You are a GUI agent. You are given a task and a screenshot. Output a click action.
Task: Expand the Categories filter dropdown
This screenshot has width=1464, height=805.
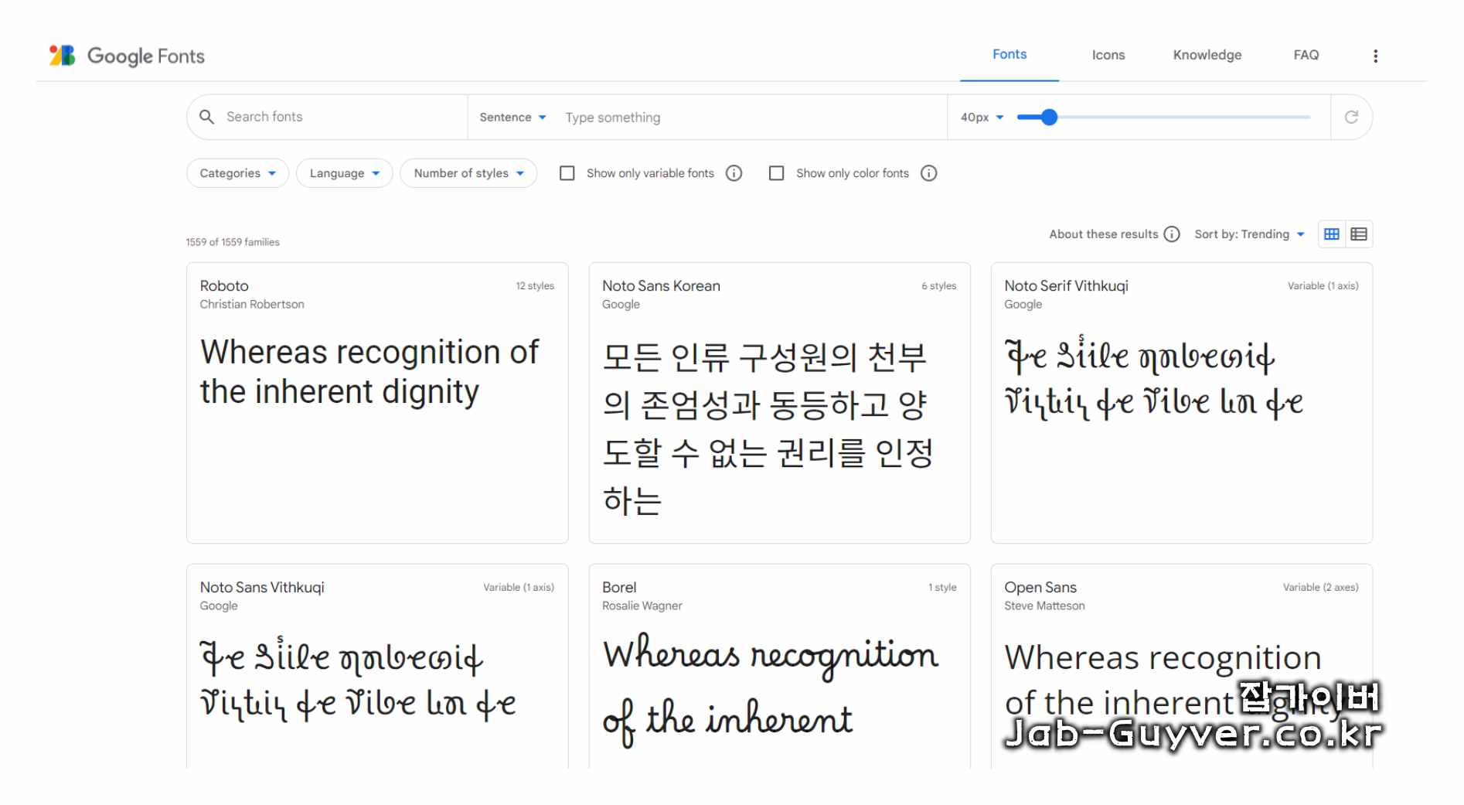[x=237, y=173]
